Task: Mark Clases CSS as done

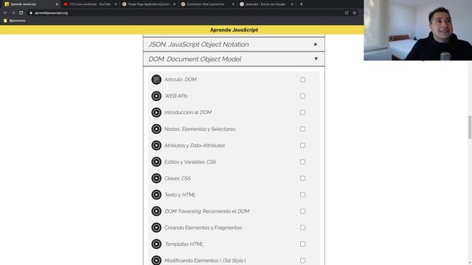Action: 302,178
